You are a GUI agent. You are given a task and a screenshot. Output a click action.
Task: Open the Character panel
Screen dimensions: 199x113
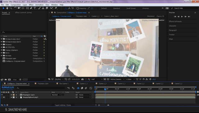coord(173,26)
